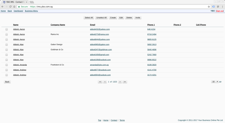Viewport: 225px width, 123px height.
Task: Click the Frankston & Co company cell
Action: [x=57, y=65]
